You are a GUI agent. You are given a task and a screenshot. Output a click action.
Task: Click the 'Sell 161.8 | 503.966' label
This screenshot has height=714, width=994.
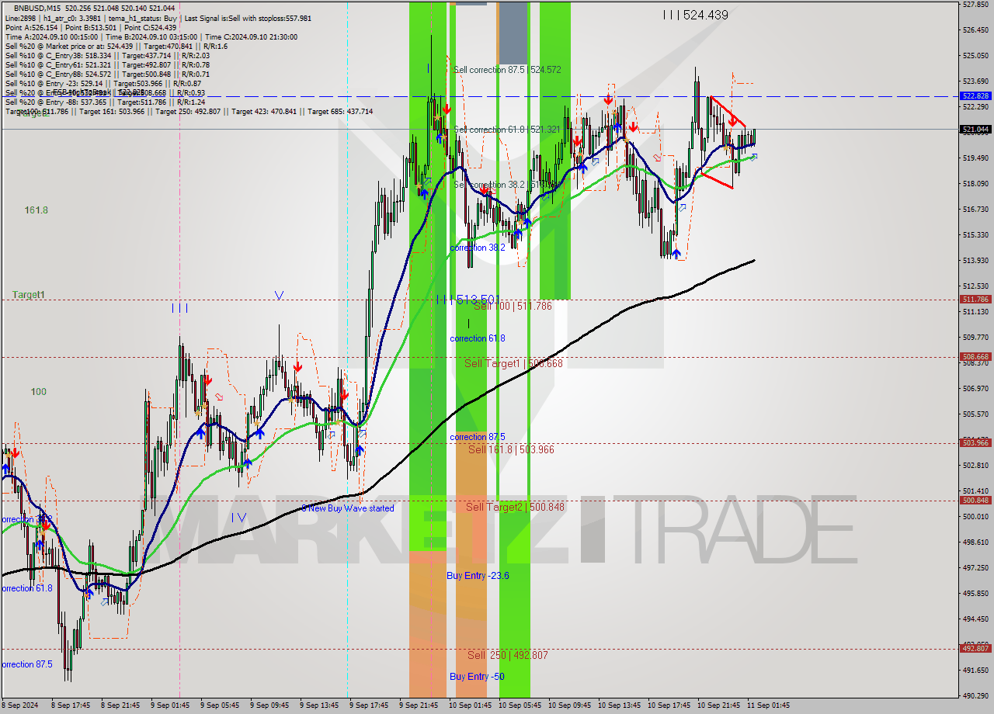tap(511, 449)
